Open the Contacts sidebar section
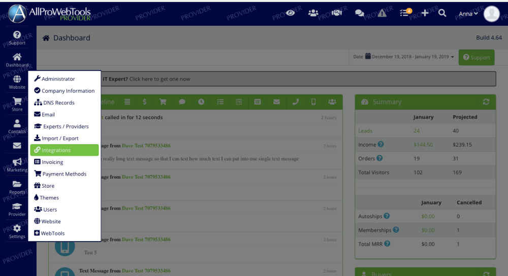This screenshot has height=276, width=508. coord(17,126)
